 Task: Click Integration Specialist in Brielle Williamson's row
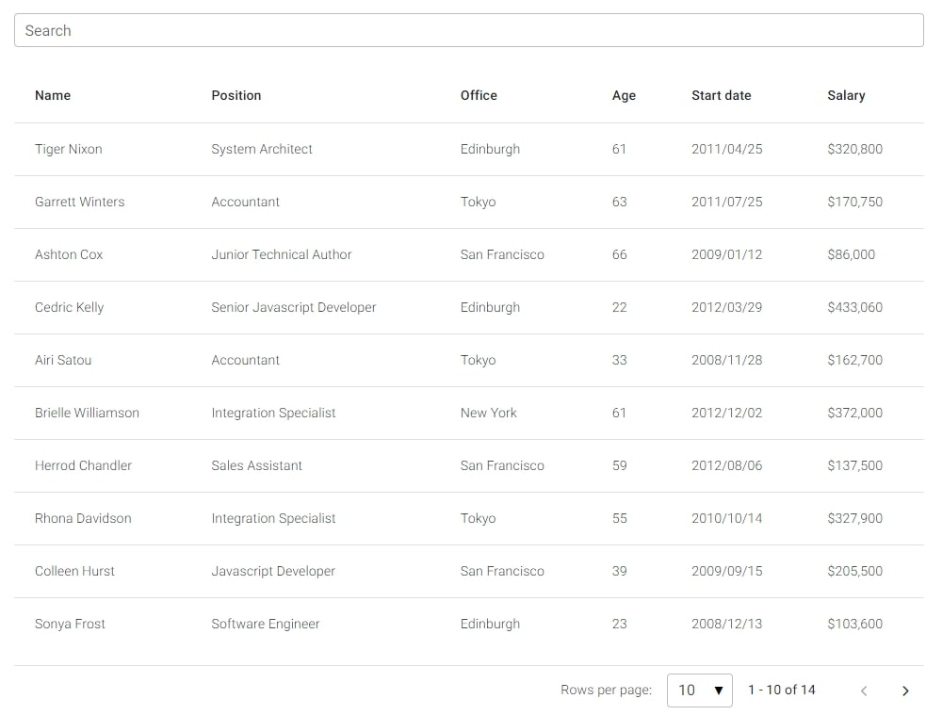(x=273, y=414)
